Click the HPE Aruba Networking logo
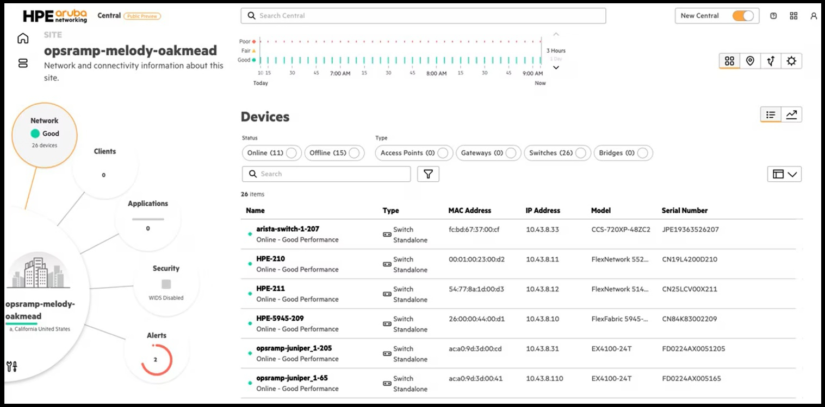825x407 pixels. [x=54, y=16]
